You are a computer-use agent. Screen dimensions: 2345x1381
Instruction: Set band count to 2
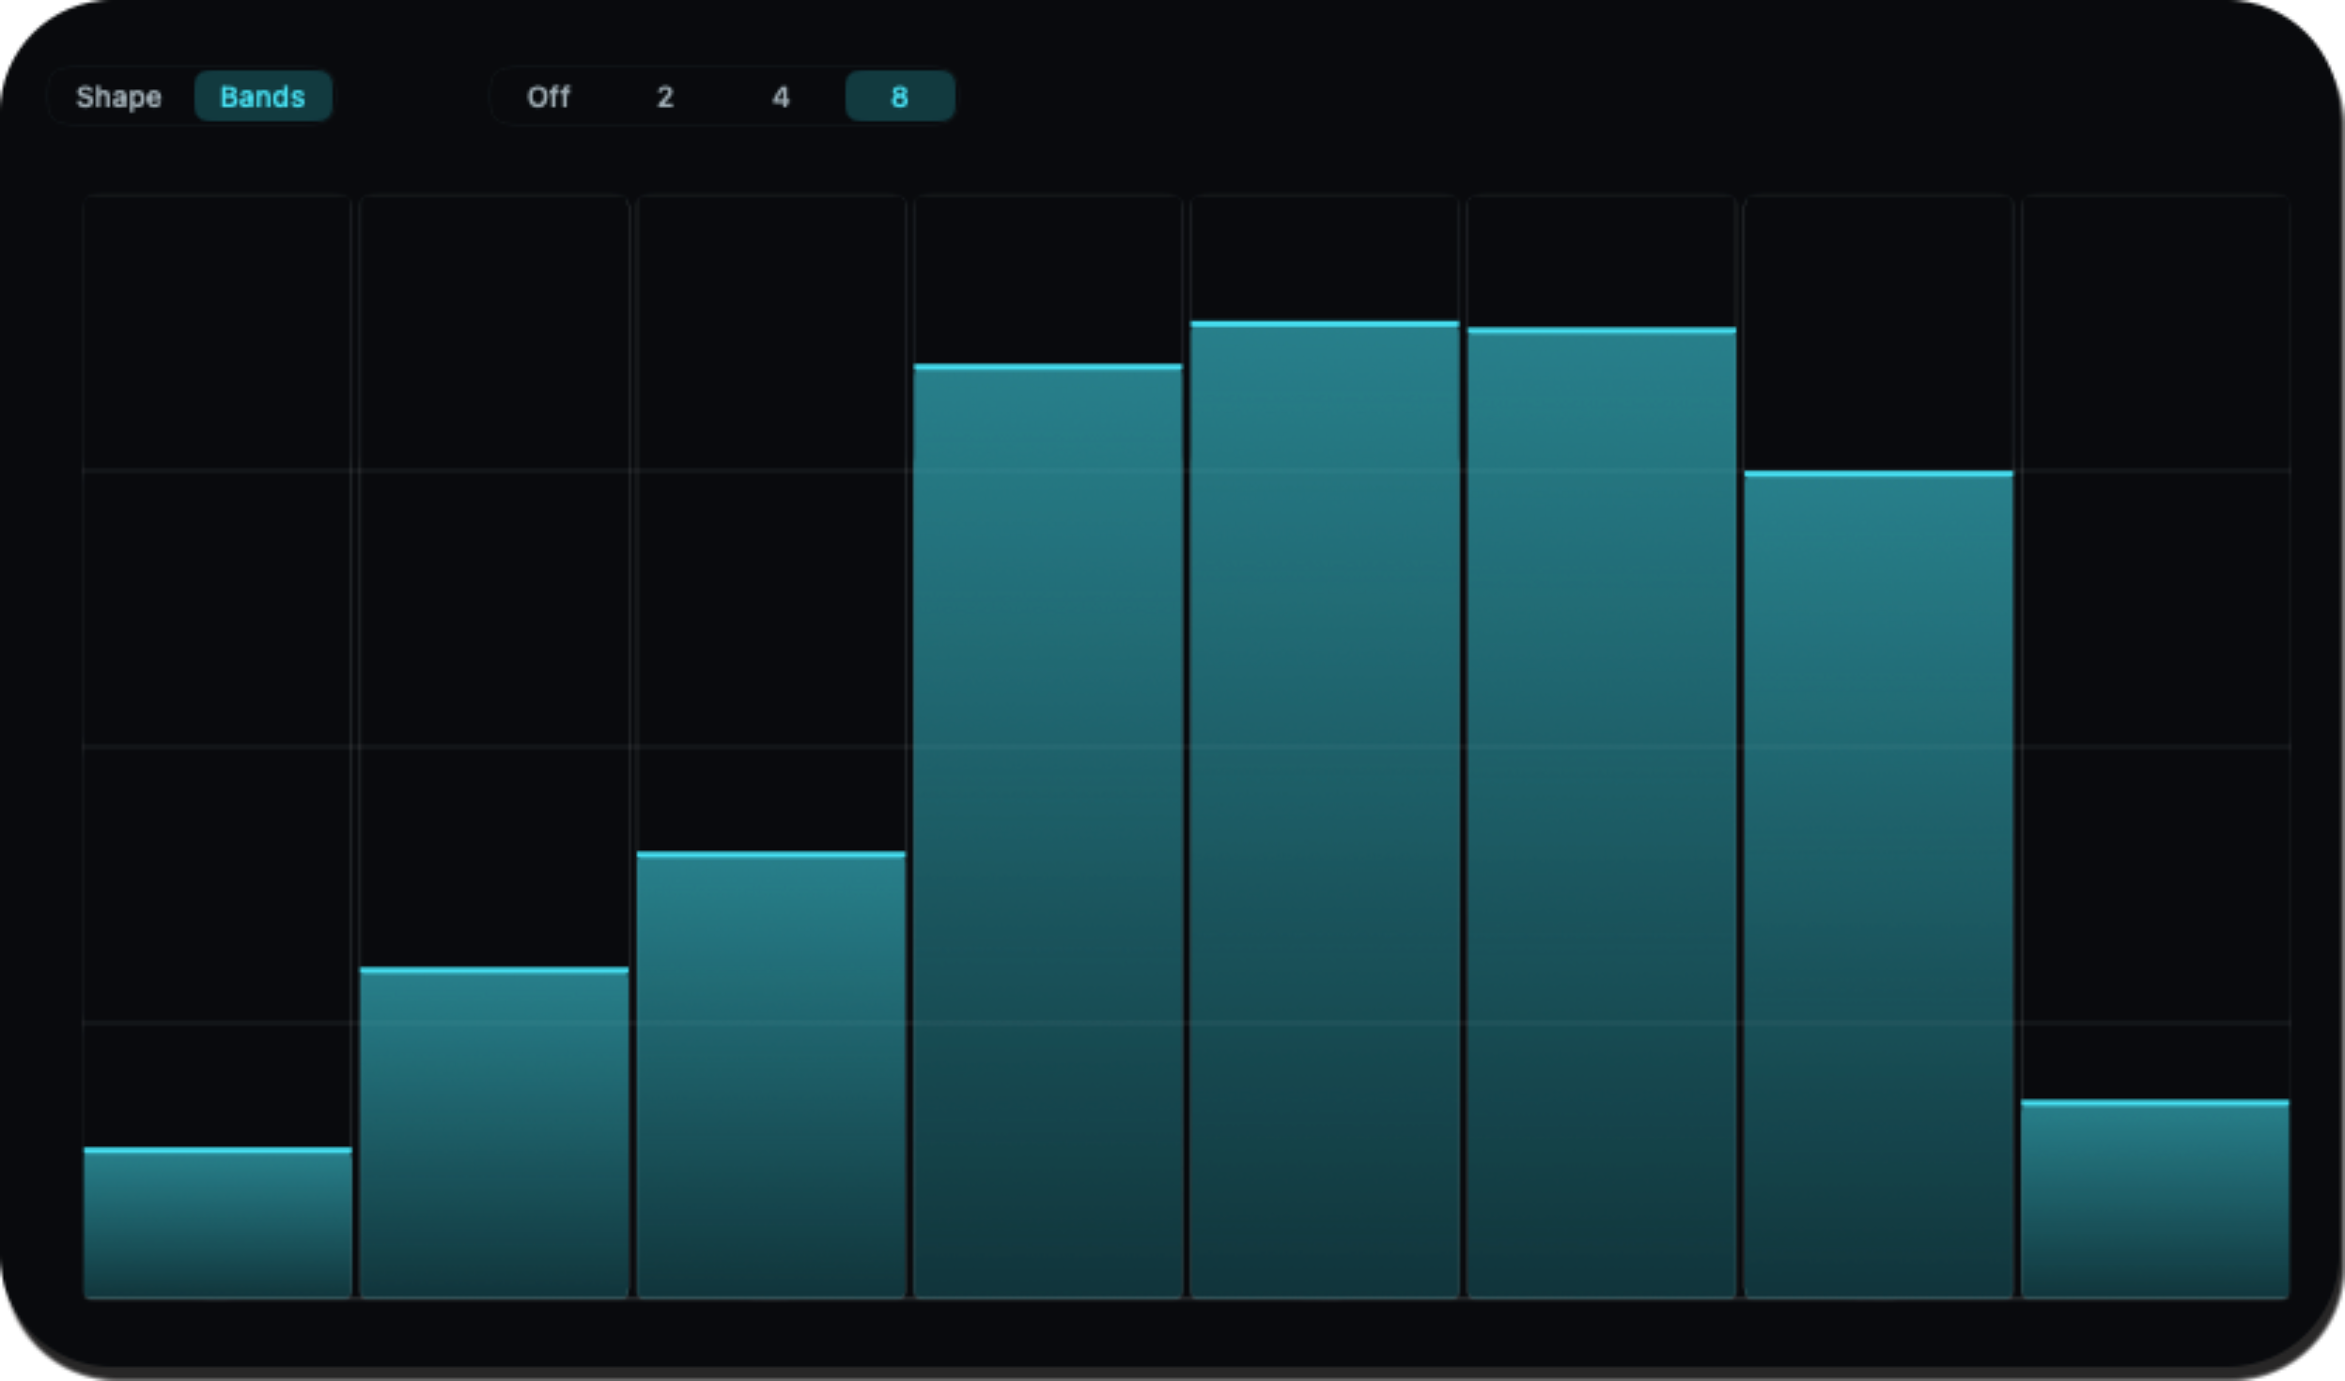click(x=665, y=96)
